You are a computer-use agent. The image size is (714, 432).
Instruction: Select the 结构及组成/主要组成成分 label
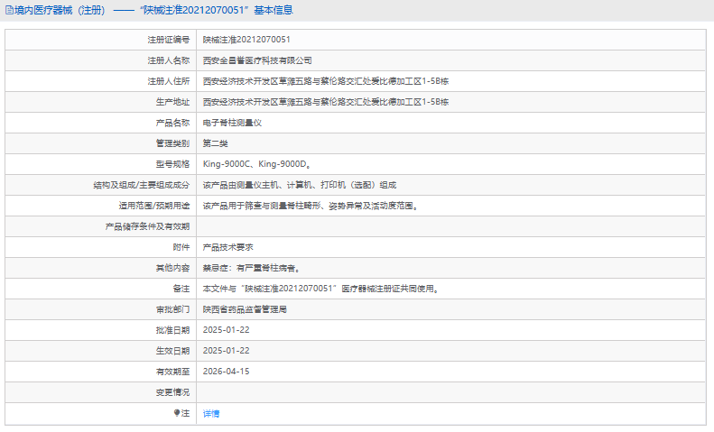coord(141,185)
